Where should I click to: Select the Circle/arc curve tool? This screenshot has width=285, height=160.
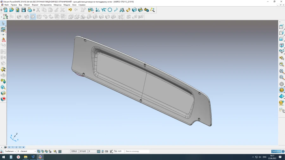coord(110,10)
